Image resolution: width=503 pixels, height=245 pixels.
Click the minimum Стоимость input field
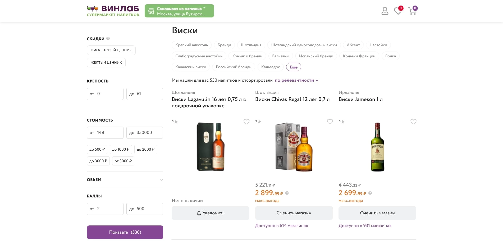click(105, 133)
